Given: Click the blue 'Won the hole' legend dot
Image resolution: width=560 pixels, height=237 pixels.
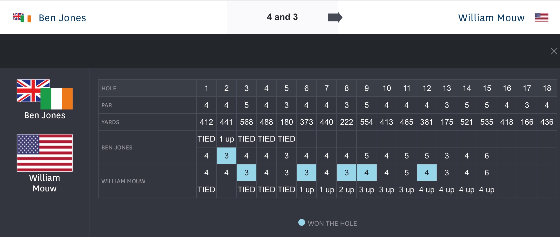Looking at the screenshot, I should pyautogui.click(x=301, y=223).
